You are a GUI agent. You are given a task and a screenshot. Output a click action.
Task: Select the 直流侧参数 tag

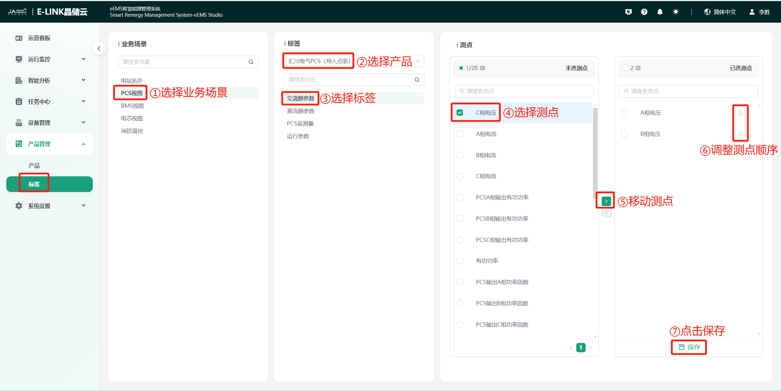300,111
